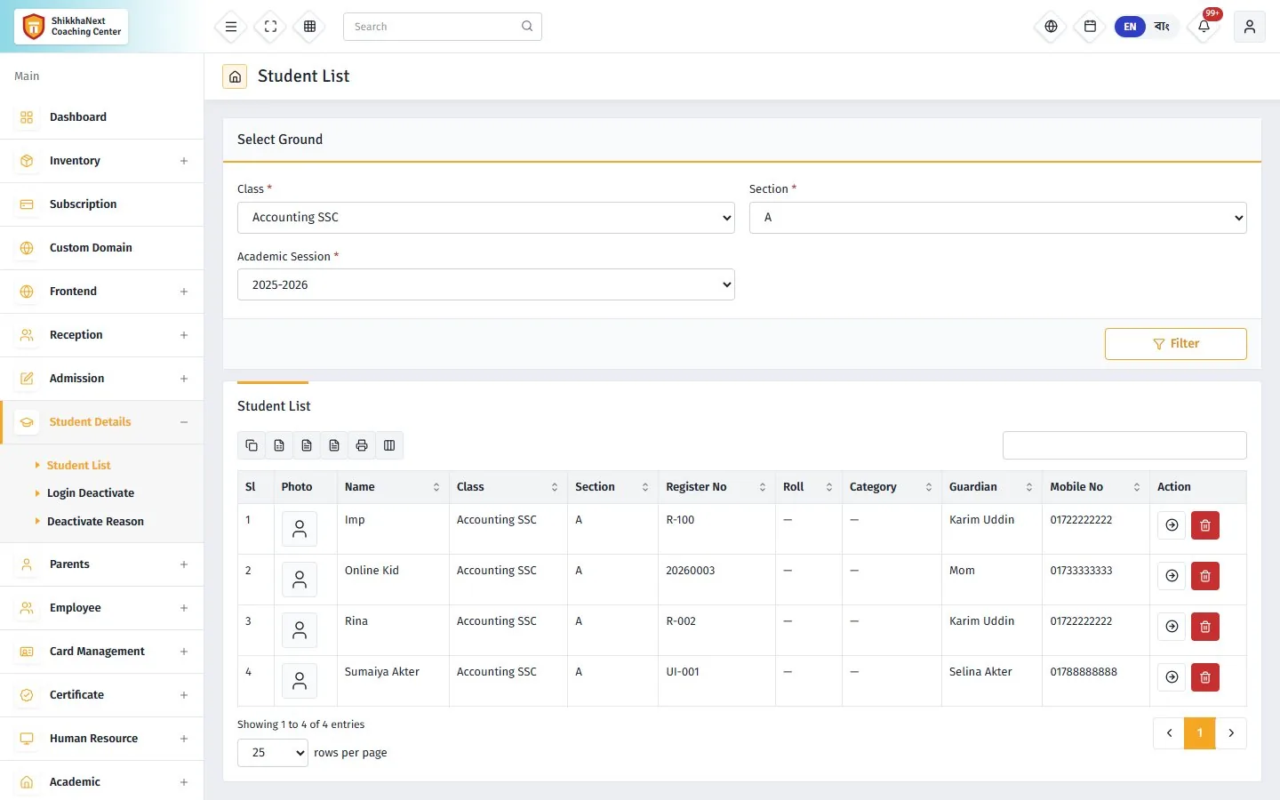Switch language to Bangla option
1280x800 pixels.
click(1162, 27)
